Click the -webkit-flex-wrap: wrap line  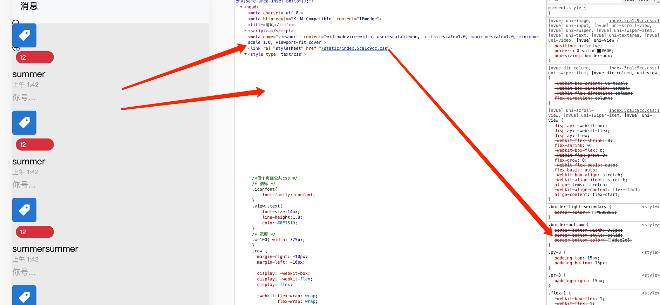(287, 296)
